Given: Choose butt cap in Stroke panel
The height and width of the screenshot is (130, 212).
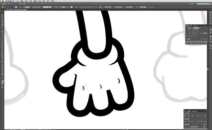Looking at the screenshot, I should coord(193,31).
